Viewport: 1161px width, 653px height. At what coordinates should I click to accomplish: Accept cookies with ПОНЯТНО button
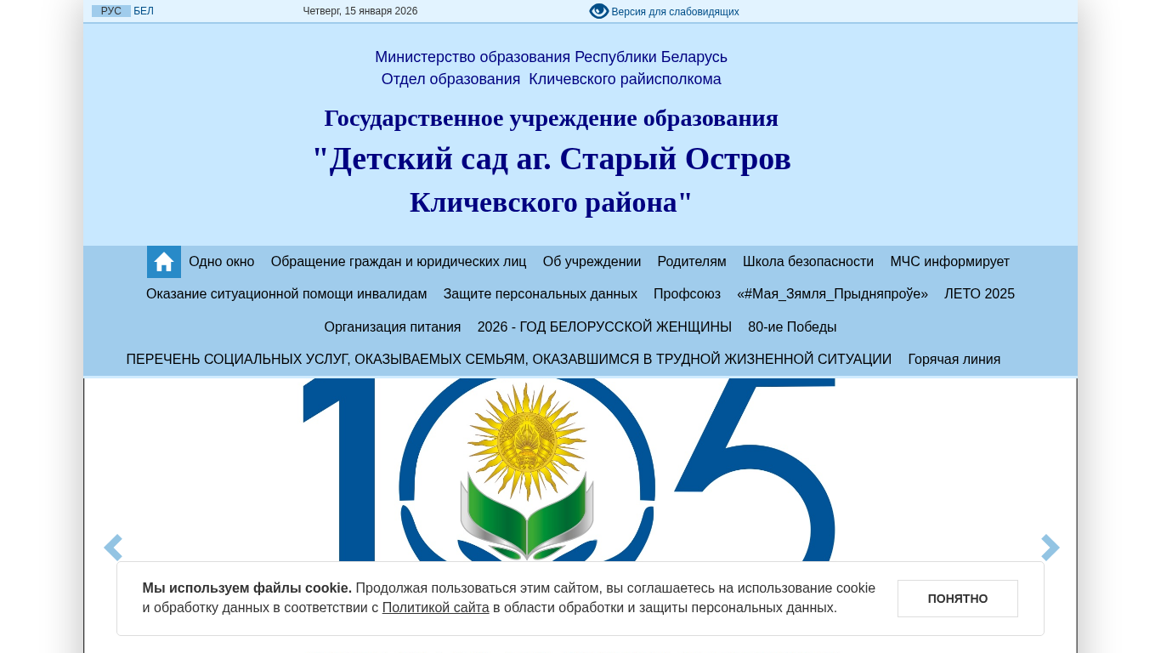click(x=958, y=599)
